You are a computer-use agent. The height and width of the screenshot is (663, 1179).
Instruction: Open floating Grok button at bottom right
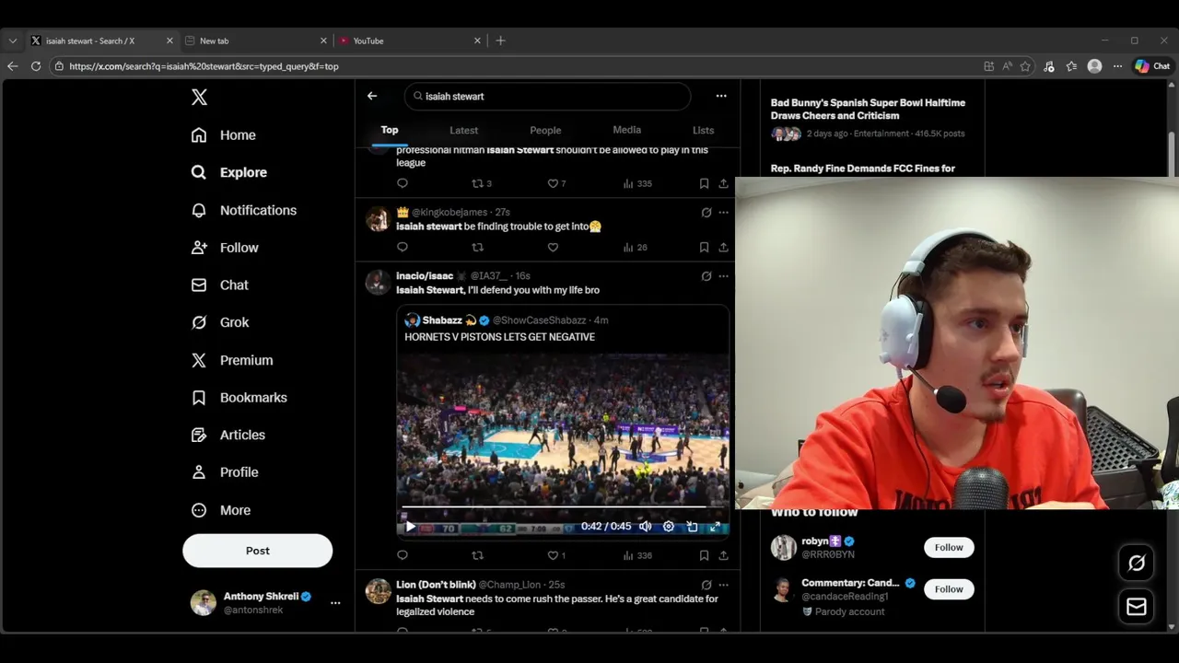[x=1137, y=563]
